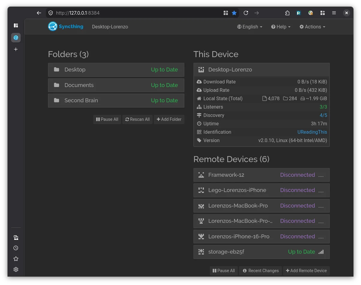Viewport: 361px width, 285px height.
Task: Open the sidebar bookmarks star icon
Action: 16,259
